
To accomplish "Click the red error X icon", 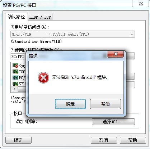I will point(43,78).
